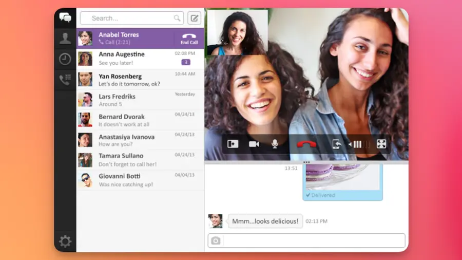462x260 pixels.
Task: Click "Call (2:21)" status text
Action: [118, 42]
